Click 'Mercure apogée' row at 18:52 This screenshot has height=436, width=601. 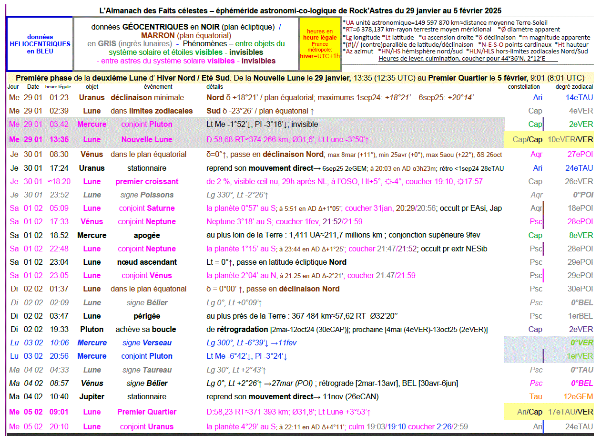301,235
